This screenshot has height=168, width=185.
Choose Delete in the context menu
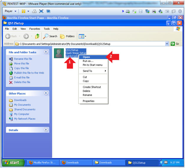point(93,91)
